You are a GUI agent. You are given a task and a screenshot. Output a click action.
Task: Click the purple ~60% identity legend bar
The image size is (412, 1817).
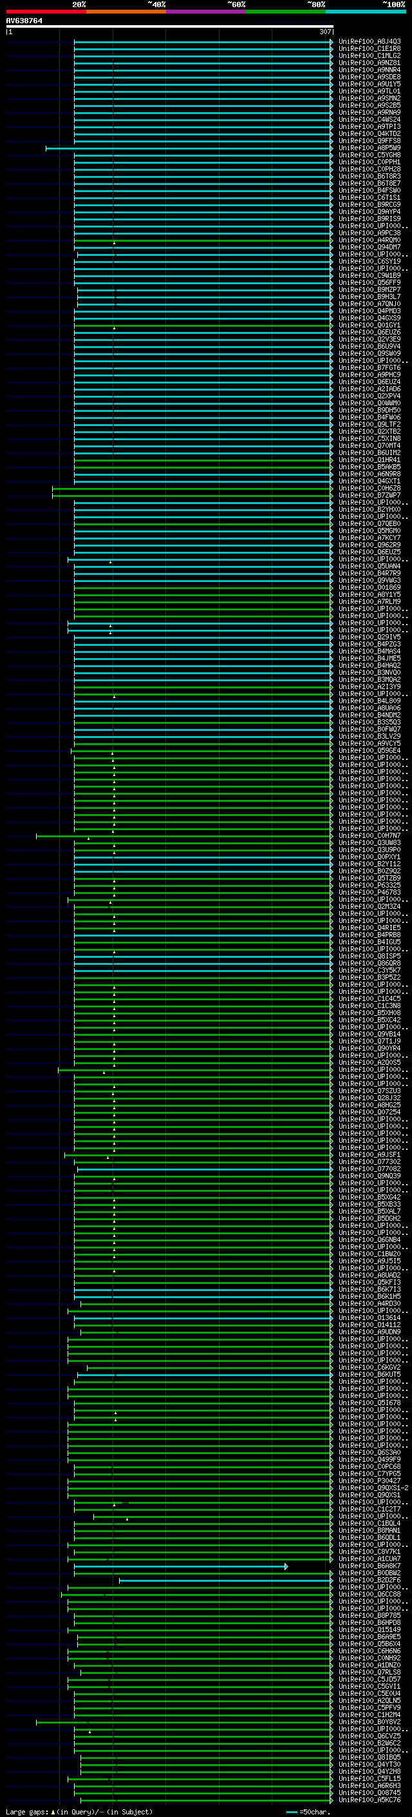(x=205, y=12)
